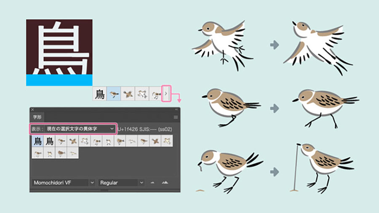Pick the last glyph in the grid's second row
379x213 pixels.
(73, 153)
